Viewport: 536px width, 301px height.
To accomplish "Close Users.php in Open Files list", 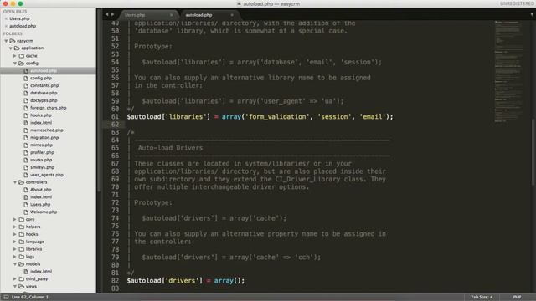I will (x=6, y=18).
